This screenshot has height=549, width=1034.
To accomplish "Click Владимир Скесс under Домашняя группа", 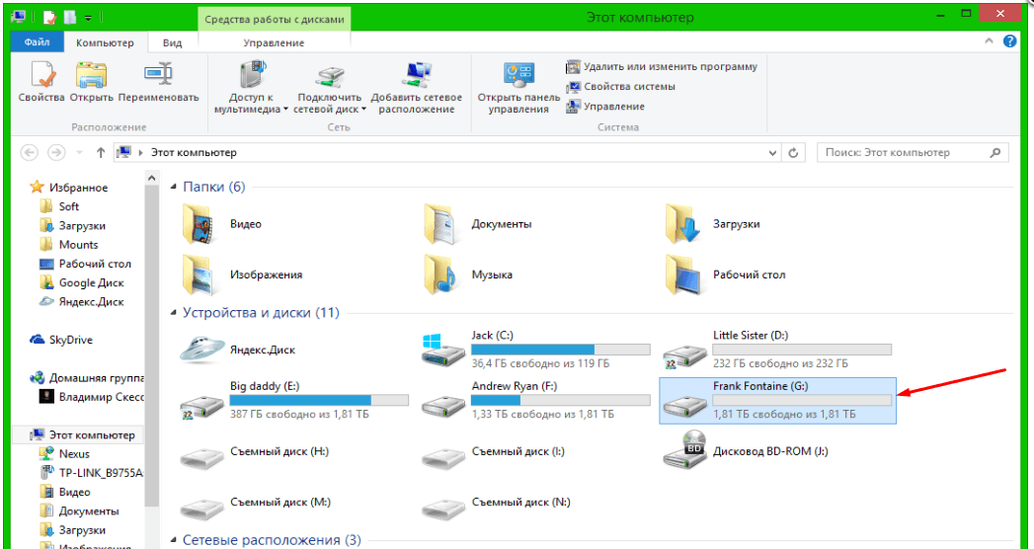I will coord(92,397).
